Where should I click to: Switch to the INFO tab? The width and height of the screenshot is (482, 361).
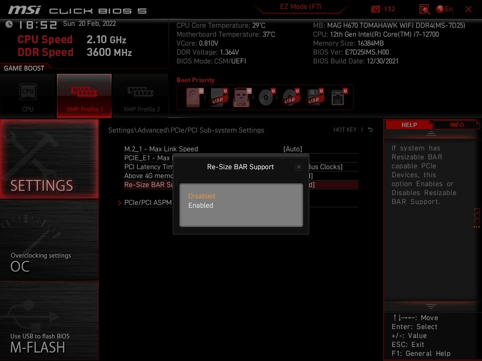click(x=457, y=125)
